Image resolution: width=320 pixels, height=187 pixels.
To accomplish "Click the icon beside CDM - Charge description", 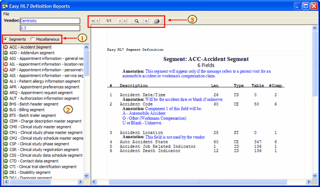I will coord(6,121).
